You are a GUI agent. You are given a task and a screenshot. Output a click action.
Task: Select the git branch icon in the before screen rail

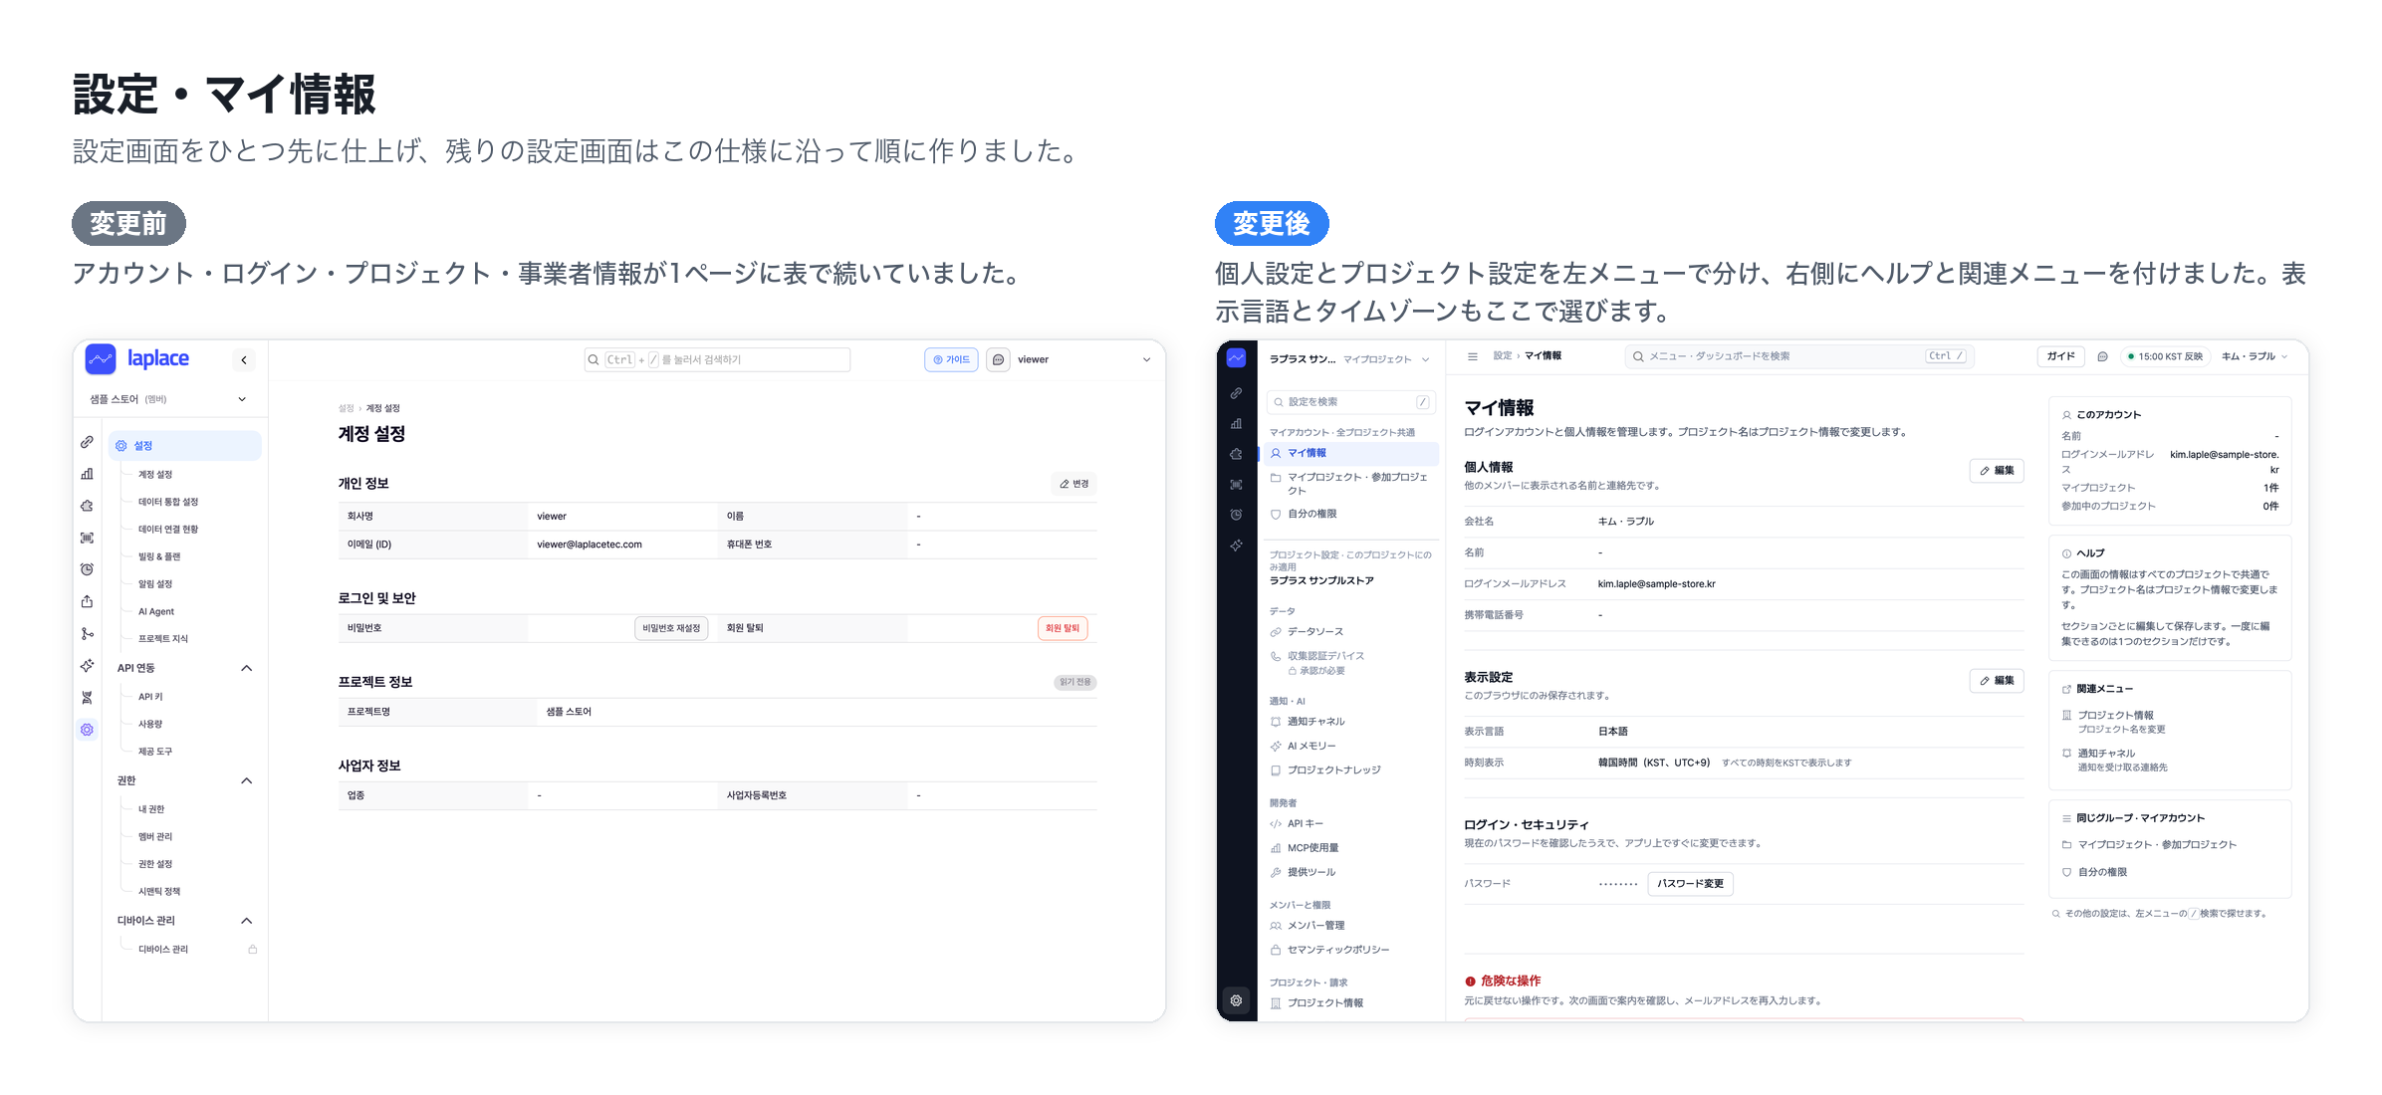[x=88, y=633]
